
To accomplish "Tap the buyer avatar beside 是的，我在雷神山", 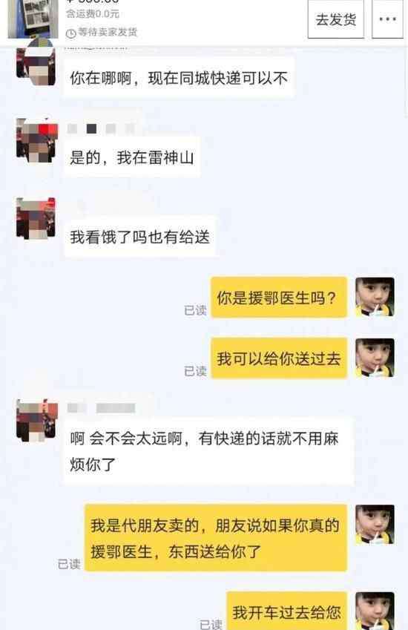I will click(x=36, y=141).
